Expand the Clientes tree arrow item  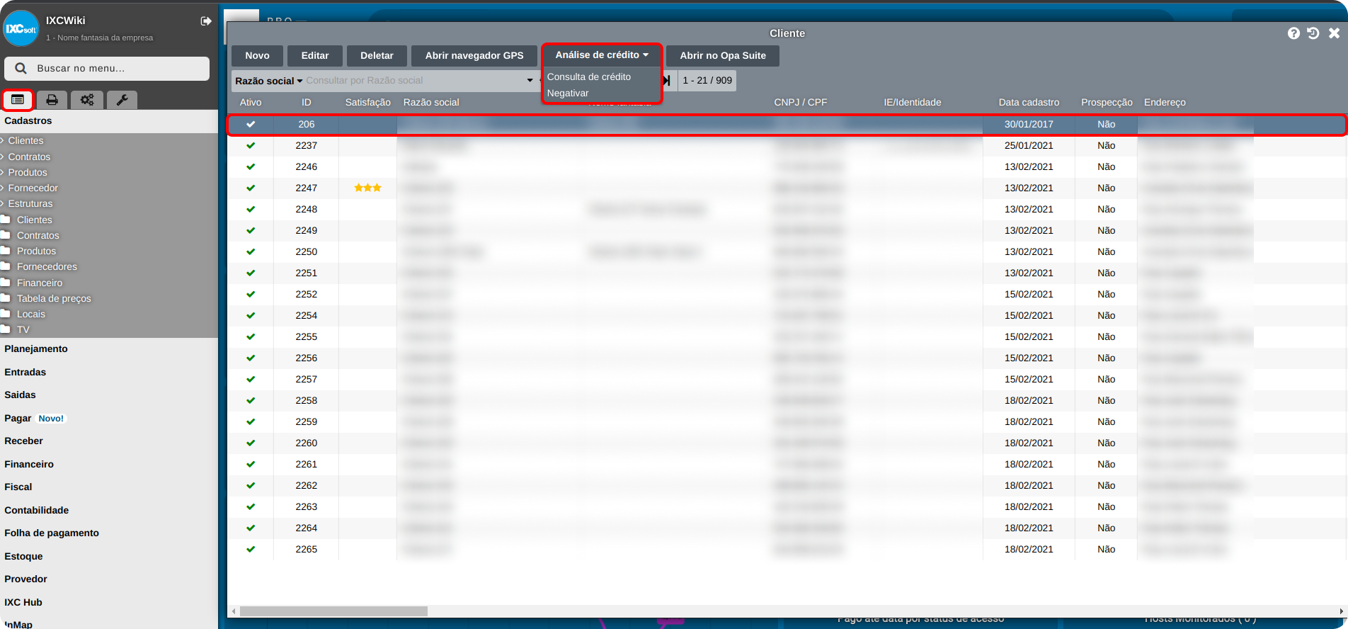click(x=3, y=141)
